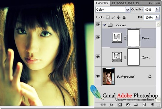The width and height of the screenshot is (162, 109).
Task: Click the 'Fill:' label
Action: [x=140, y=17]
